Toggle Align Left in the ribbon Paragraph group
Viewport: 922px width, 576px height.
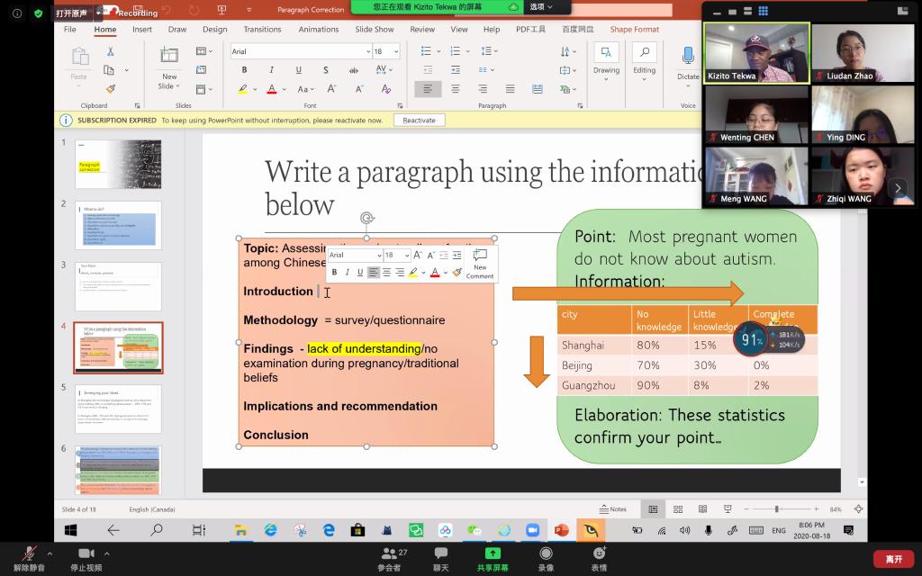tap(428, 89)
